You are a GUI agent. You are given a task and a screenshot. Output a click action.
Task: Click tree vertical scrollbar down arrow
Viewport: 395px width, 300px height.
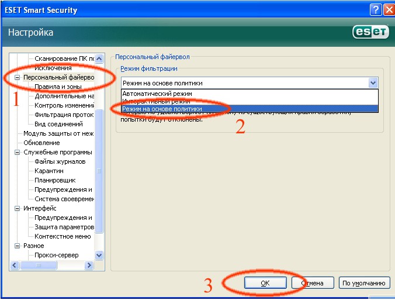(99, 255)
